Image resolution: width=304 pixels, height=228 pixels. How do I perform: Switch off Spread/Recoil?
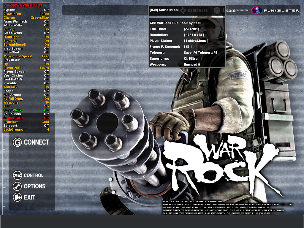26,45
